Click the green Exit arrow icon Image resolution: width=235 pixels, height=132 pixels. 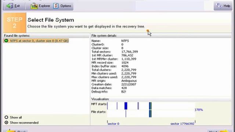pyautogui.click(x=10, y=6)
